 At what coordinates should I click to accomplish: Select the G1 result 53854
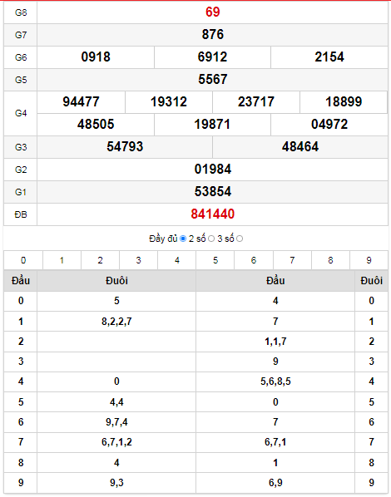click(213, 192)
